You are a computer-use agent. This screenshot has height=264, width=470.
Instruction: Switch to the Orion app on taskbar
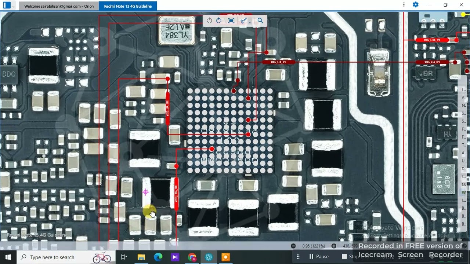coord(209,257)
